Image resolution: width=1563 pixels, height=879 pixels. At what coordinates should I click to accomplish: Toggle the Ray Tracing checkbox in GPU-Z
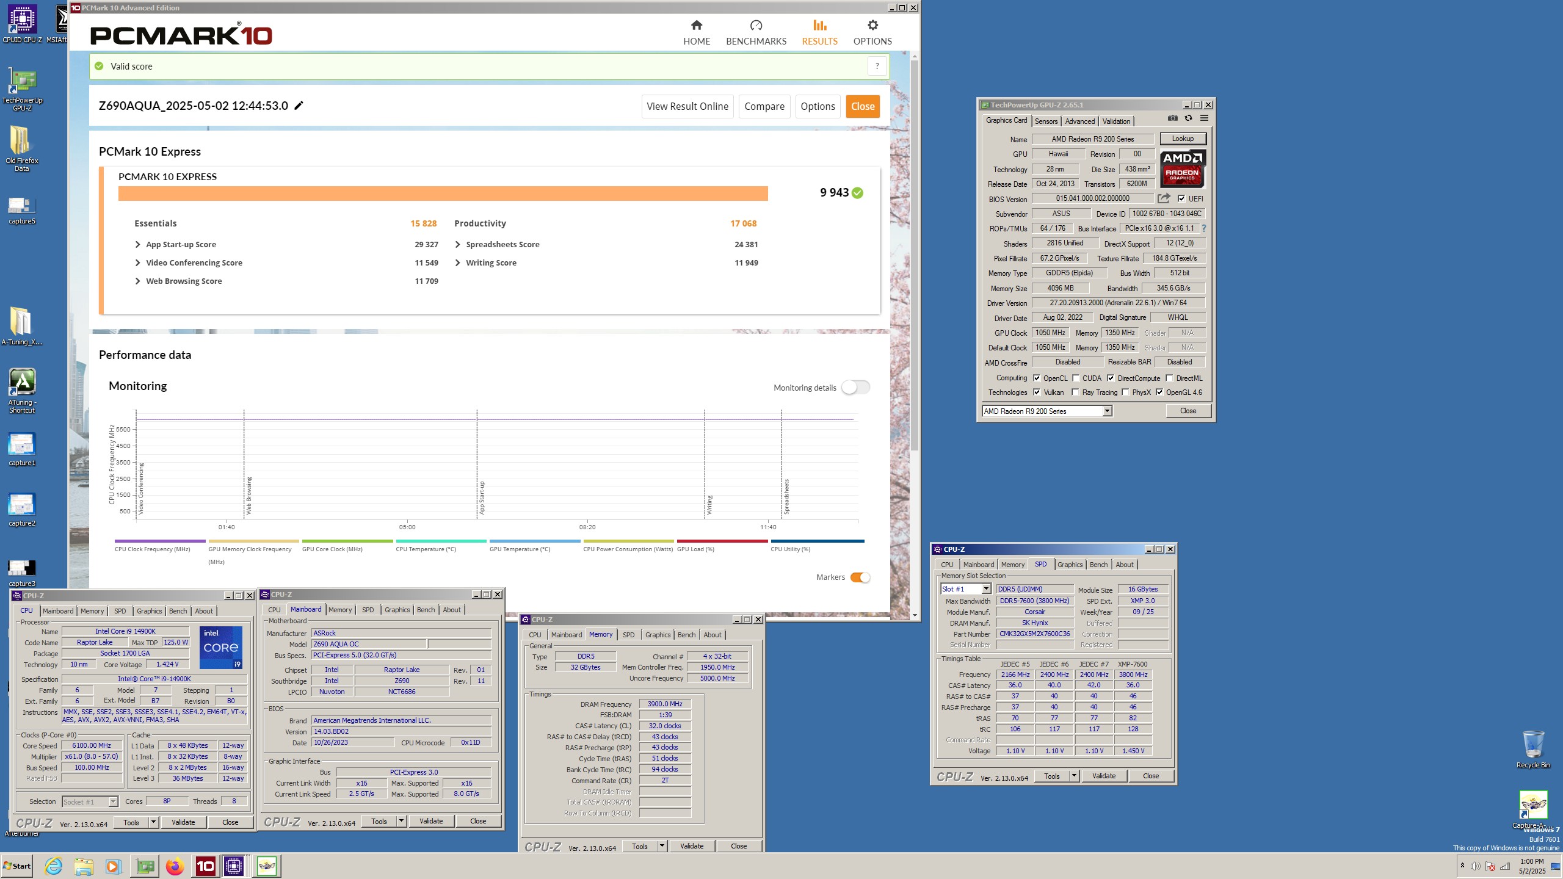1076,392
